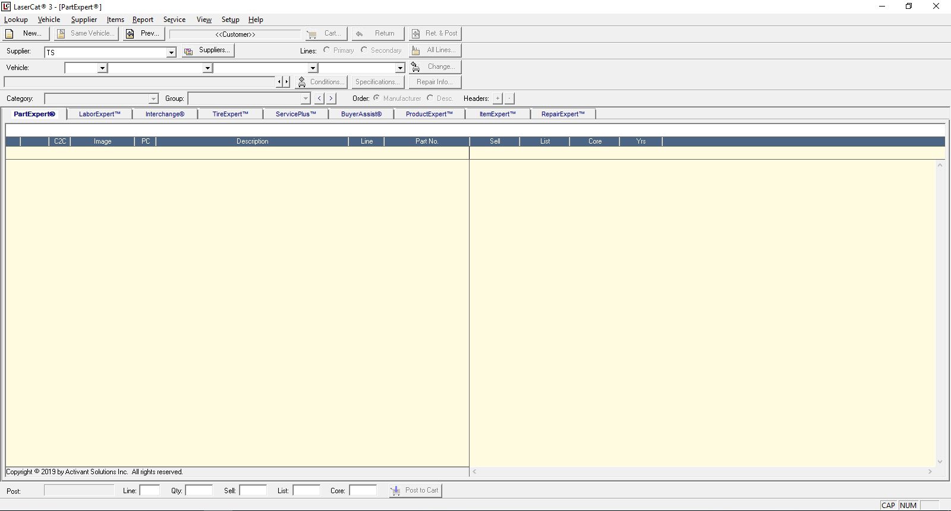Image resolution: width=951 pixels, height=511 pixels.
Task: Click the Customer name field
Action: (235, 34)
